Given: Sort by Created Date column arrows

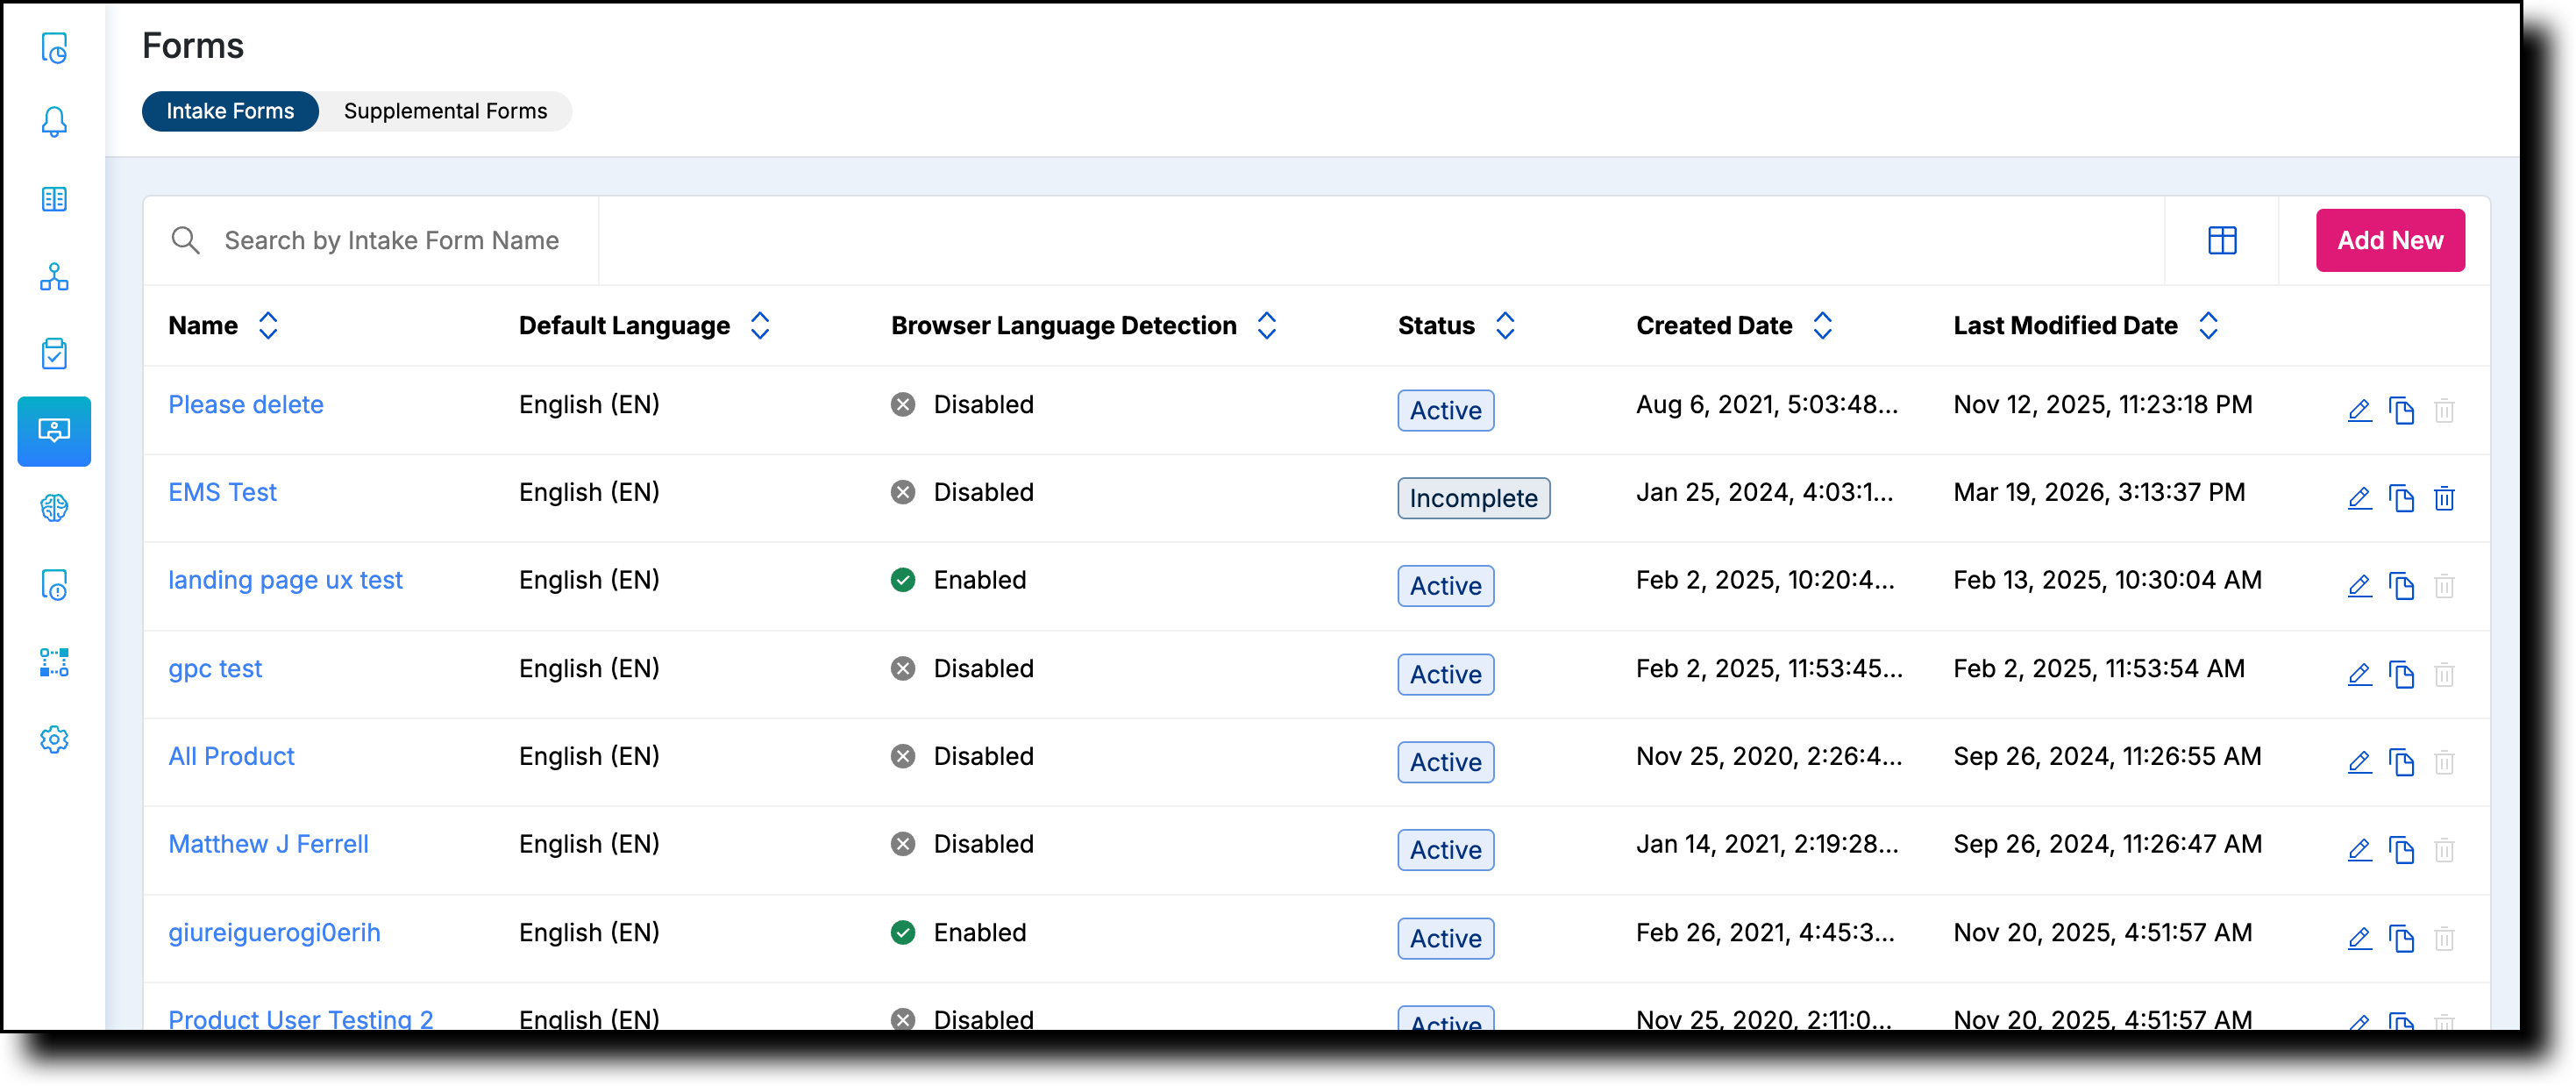Looking at the screenshot, I should coord(1822,325).
